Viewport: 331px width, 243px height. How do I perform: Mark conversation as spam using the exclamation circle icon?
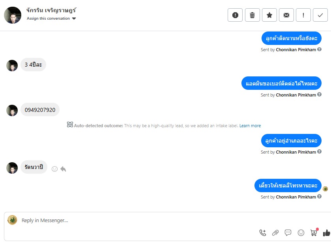tap(235, 15)
